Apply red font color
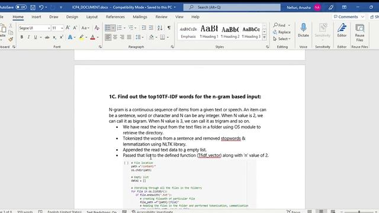The width and height of the screenshot is (379, 213). (x=92, y=37)
